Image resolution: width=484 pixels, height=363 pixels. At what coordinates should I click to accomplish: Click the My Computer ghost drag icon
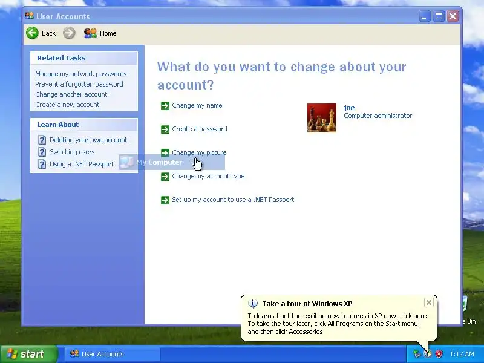click(126, 162)
